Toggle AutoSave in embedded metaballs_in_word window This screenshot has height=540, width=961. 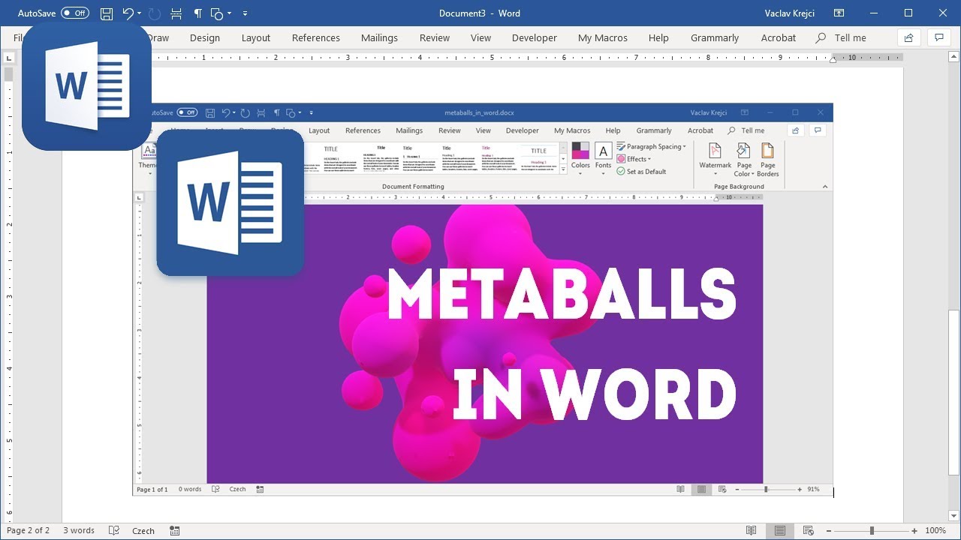(x=187, y=112)
